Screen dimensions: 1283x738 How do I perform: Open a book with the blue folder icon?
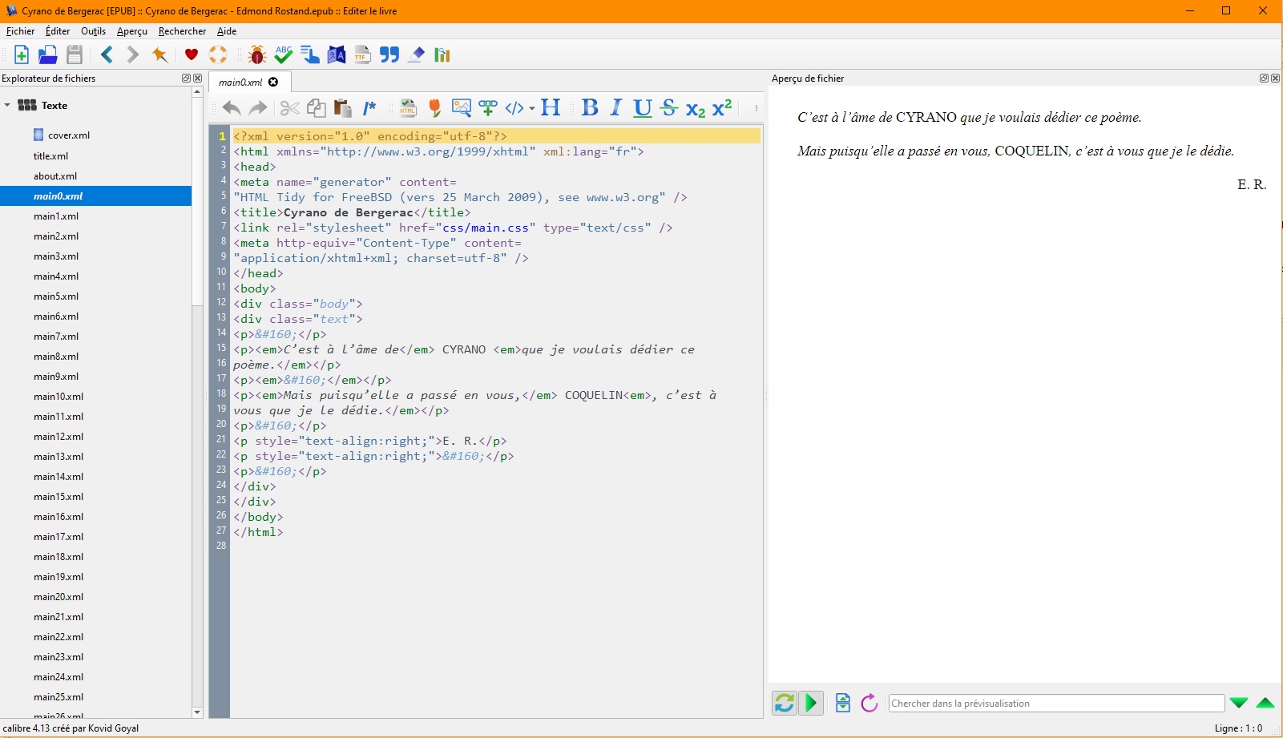tap(48, 54)
